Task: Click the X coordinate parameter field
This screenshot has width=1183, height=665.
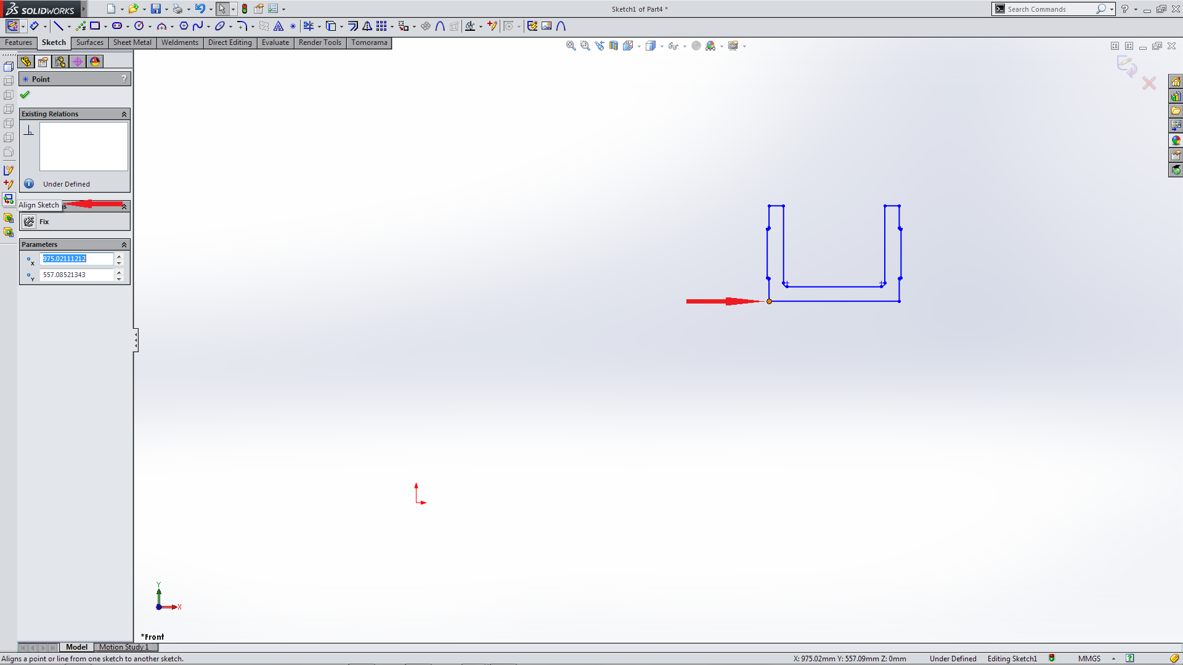Action: [x=76, y=259]
